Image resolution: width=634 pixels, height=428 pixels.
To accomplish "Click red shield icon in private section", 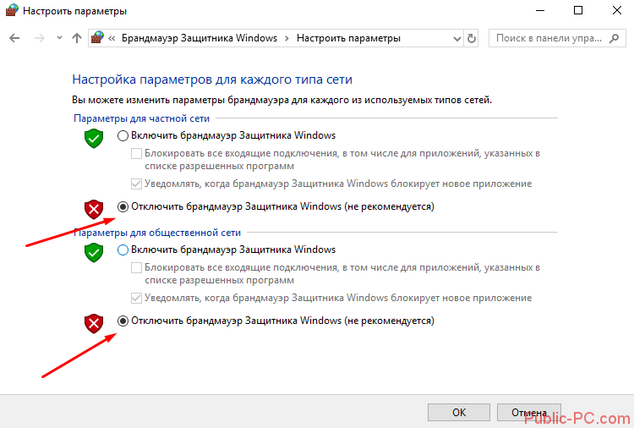I will pos(94,209).
